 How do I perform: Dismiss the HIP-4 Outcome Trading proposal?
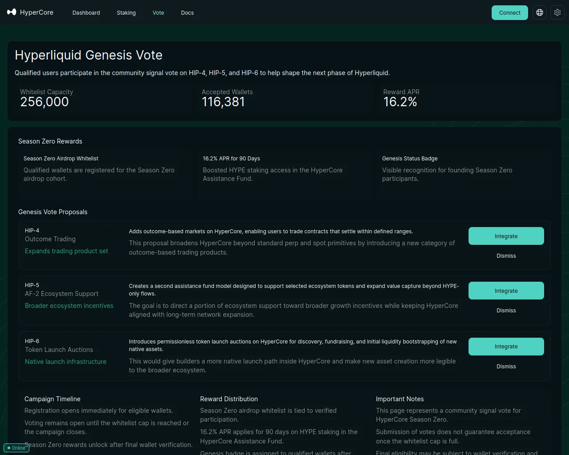(506, 256)
